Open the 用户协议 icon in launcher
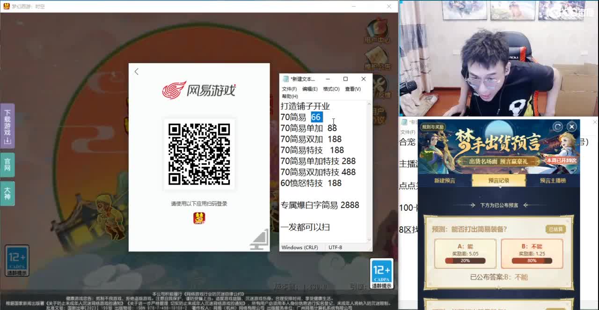 click(378, 115)
